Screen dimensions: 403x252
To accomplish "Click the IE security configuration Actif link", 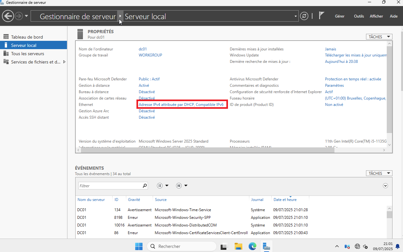I will pos(329,92).
